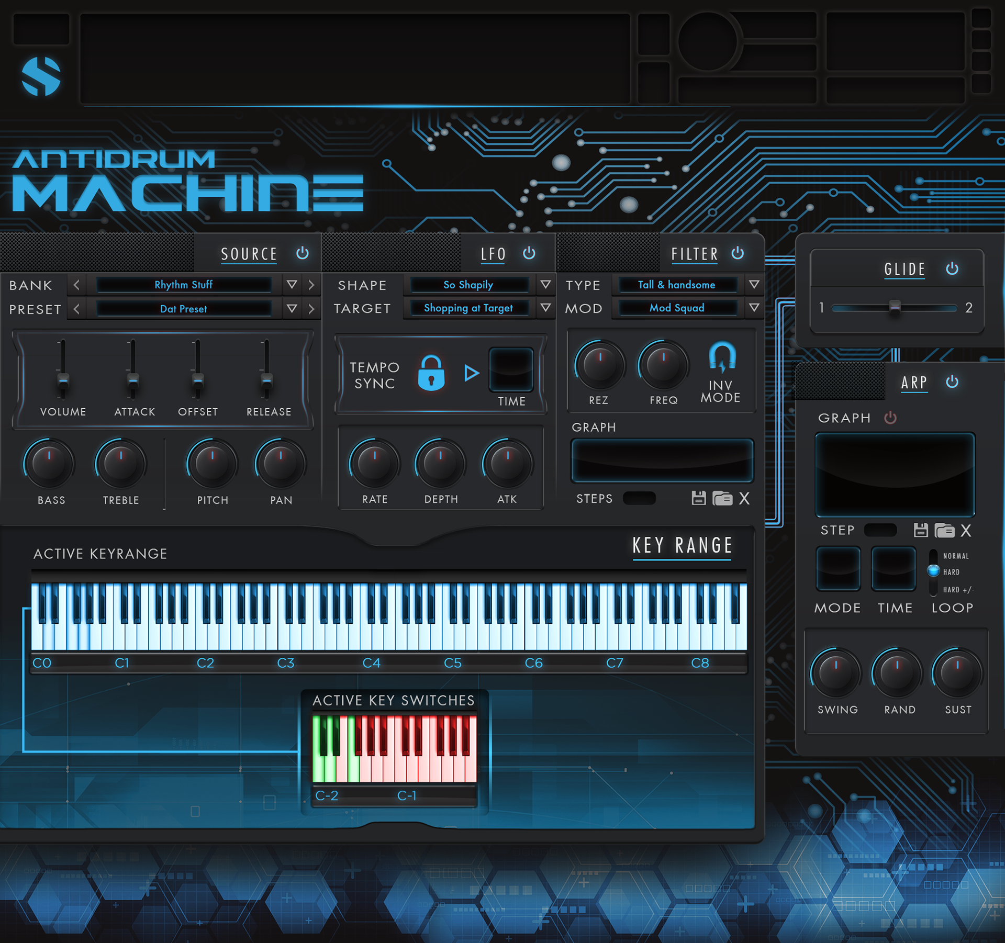The height and width of the screenshot is (943, 1005).
Task: Clear the filter graph with X
Action: pos(744,498)
